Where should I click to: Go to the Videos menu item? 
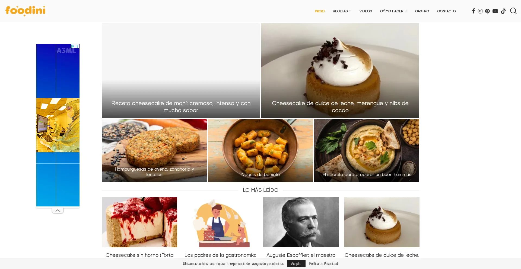pos(366,11)
